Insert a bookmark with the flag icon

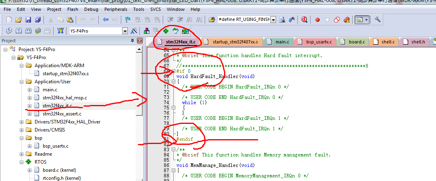[128, 20]
